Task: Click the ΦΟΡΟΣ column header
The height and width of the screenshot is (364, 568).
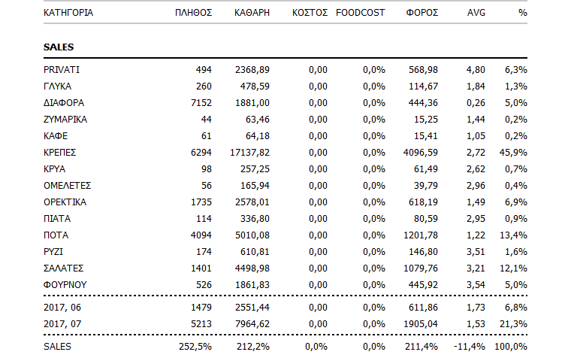Action: pos(421,14)
